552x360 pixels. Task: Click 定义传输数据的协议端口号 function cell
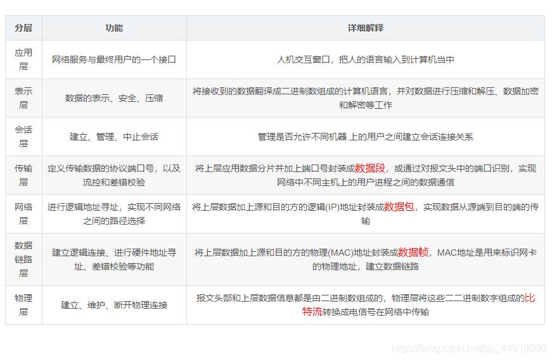tap(114, 175)
